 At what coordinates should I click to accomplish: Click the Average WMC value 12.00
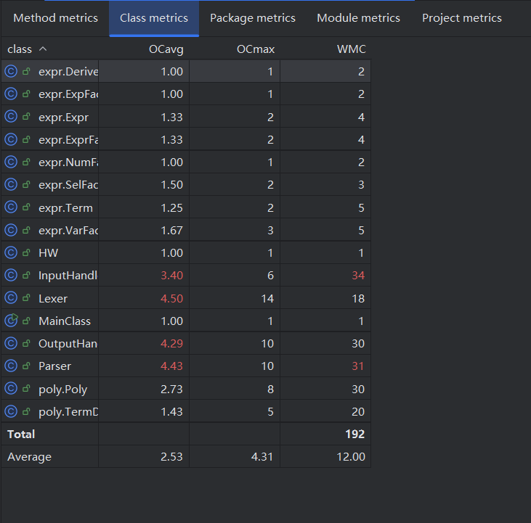tap(351, 457)
